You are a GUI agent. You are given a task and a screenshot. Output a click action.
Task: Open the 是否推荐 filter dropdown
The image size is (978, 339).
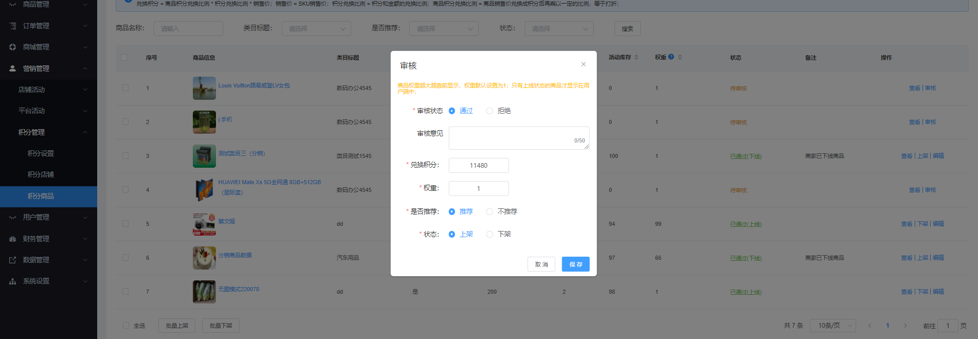[444, 29]
